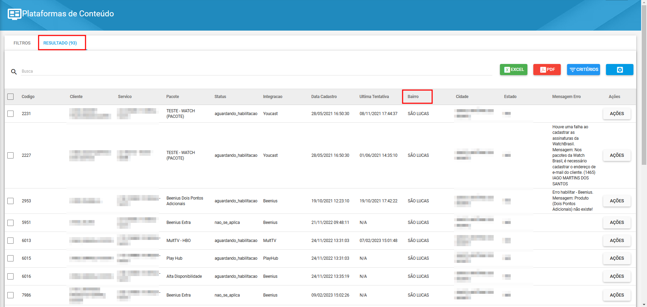Click date '24/11/2022 13:35:19' cell
Screen dimensions: 647x307
(330, 276)
